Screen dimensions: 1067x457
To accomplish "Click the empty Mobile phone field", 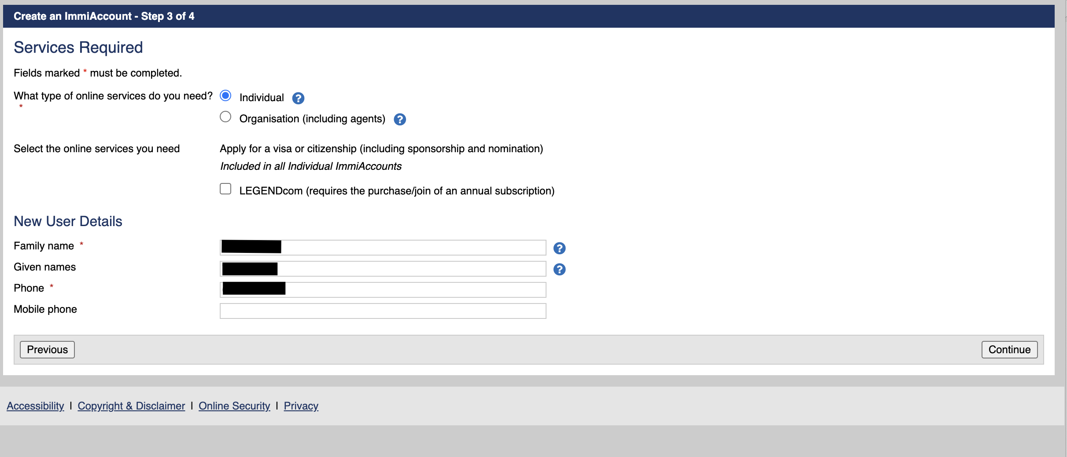I will click(x=383, y=311).
